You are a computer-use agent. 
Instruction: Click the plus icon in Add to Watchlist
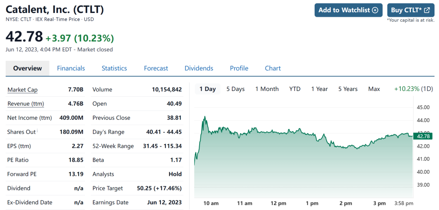pyautogui.click(x=375, y=10)
